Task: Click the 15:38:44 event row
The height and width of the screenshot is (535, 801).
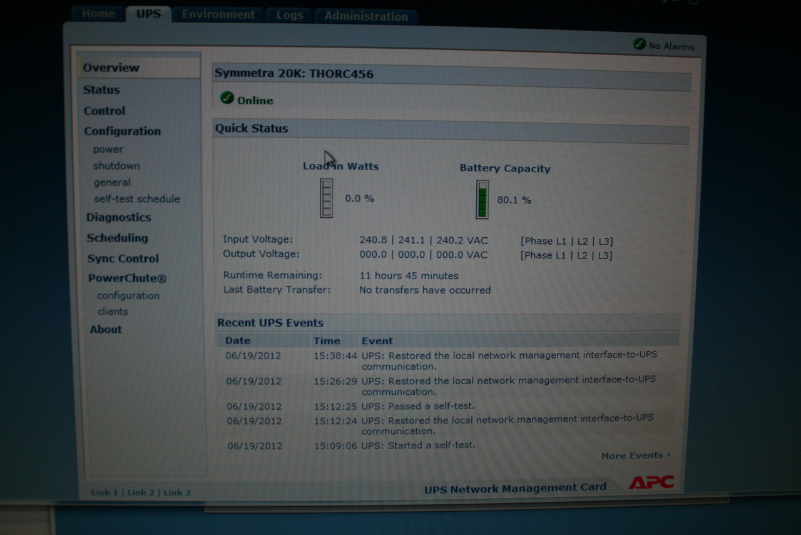Action: 447,360
